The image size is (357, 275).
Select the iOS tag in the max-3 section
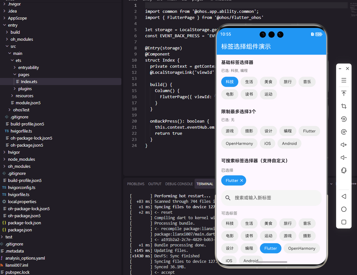click(267, 144)
